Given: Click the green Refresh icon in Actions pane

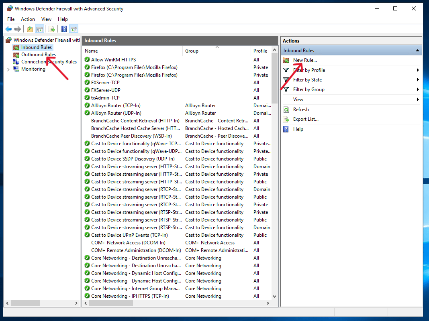Looking at the screenshot, I should (x=286, y=110).
